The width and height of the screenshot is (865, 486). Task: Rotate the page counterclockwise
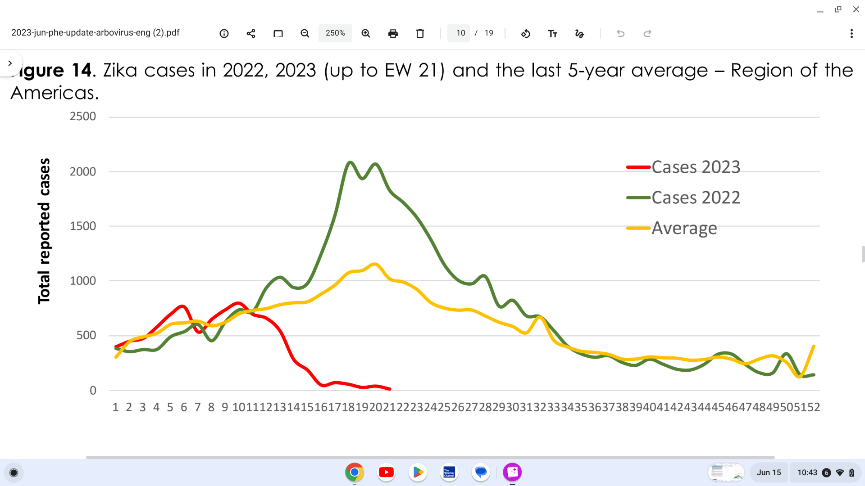pyautogui.click(x=525, y=33)
